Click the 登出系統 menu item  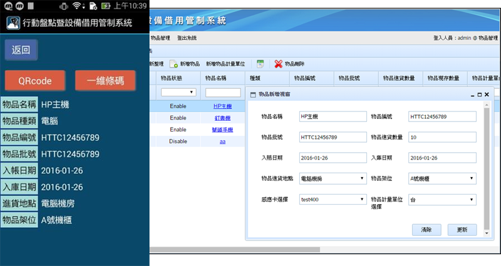click(187, 38)
